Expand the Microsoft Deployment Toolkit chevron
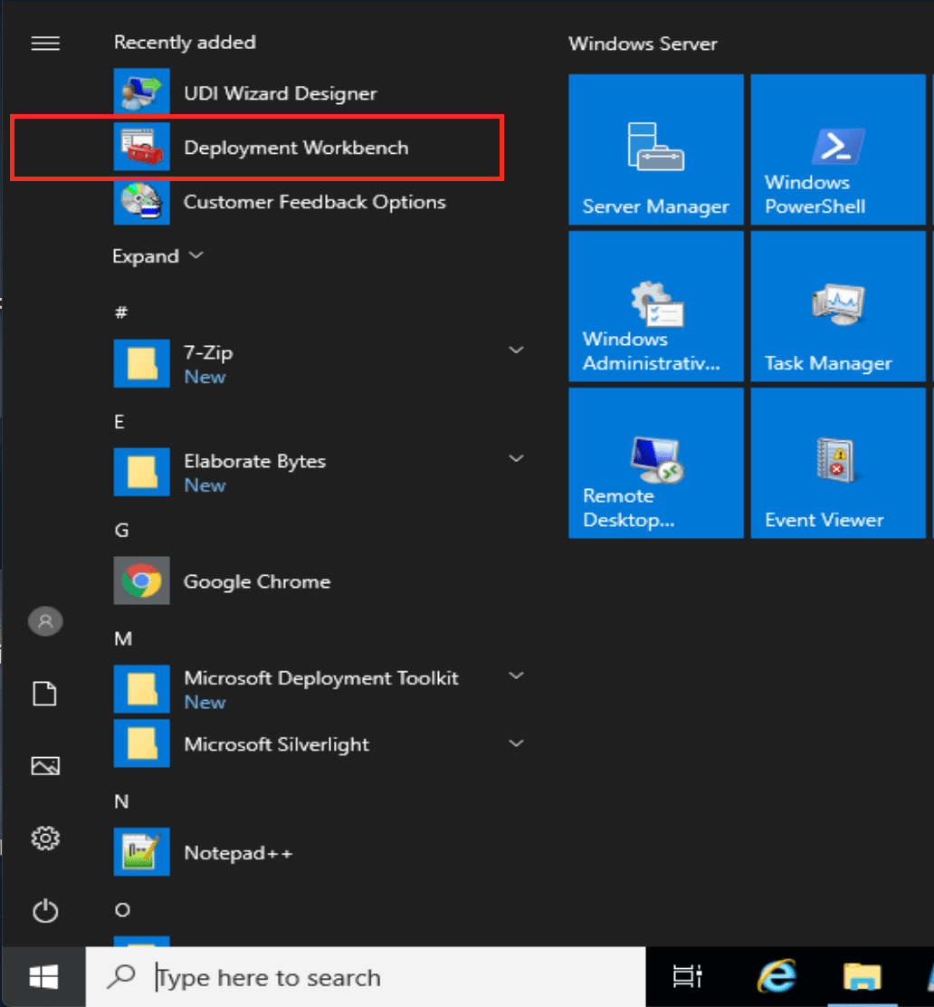This screenshot has height=1007, width=934. [516, 676]
